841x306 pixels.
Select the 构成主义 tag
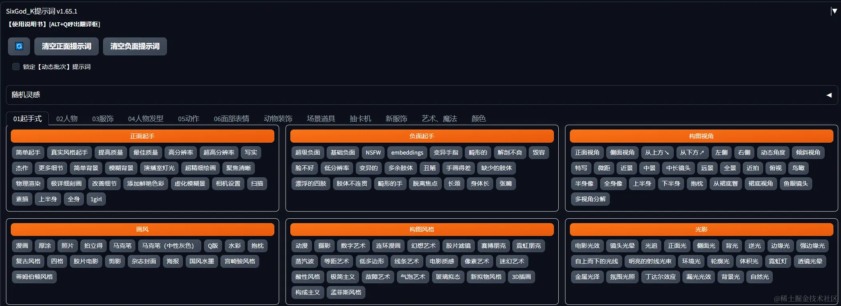coord(307,292)
